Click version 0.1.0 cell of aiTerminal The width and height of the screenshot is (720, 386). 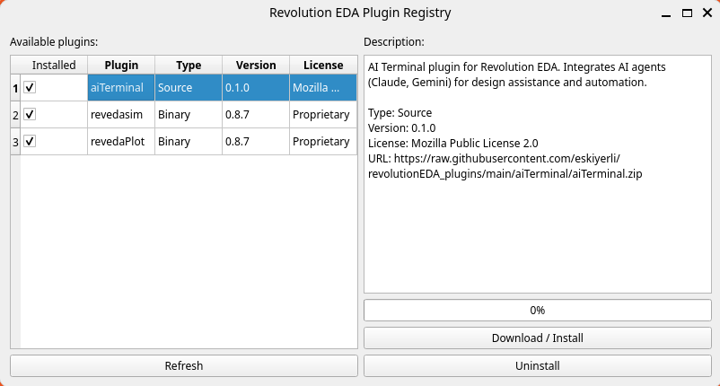tap(256, 87)
